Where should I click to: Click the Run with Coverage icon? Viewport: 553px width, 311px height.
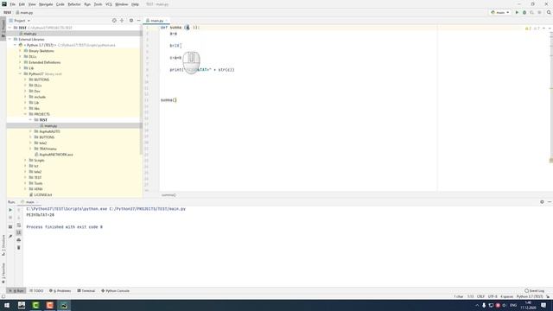coord(532,12)
